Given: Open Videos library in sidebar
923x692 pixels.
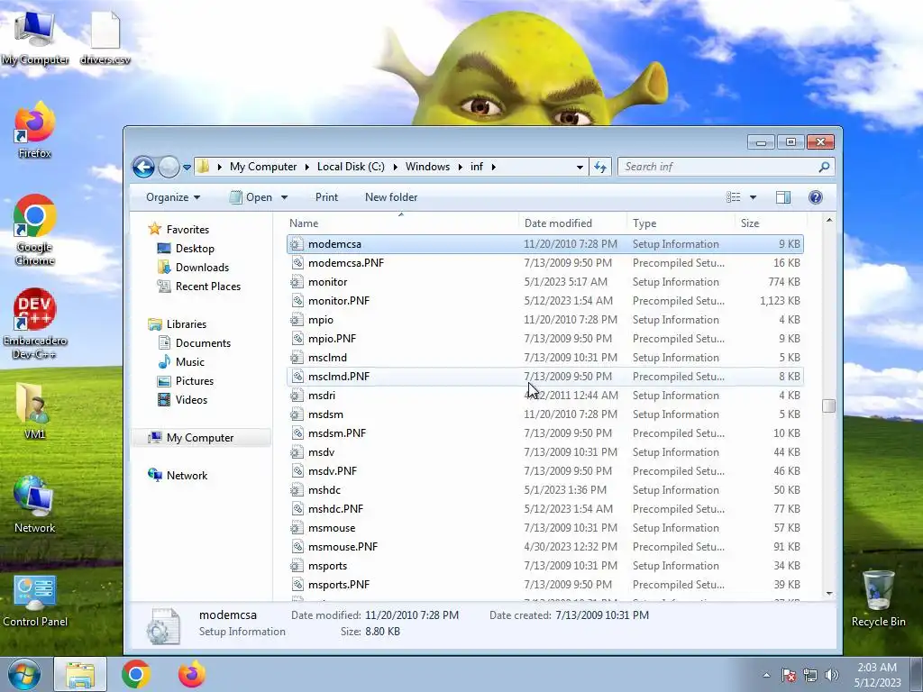Looking at the screenshot, I should coord(182,399).
